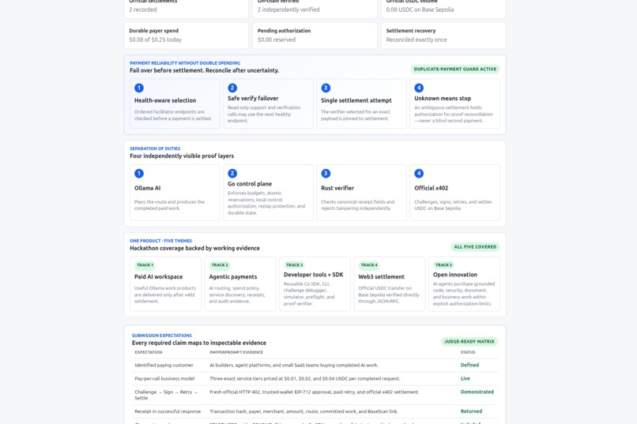Image resolution: width=637 pixels, height=424 pixels.
Task: Select the TRACK 1 pill badge
Action: tap(145, 265)
